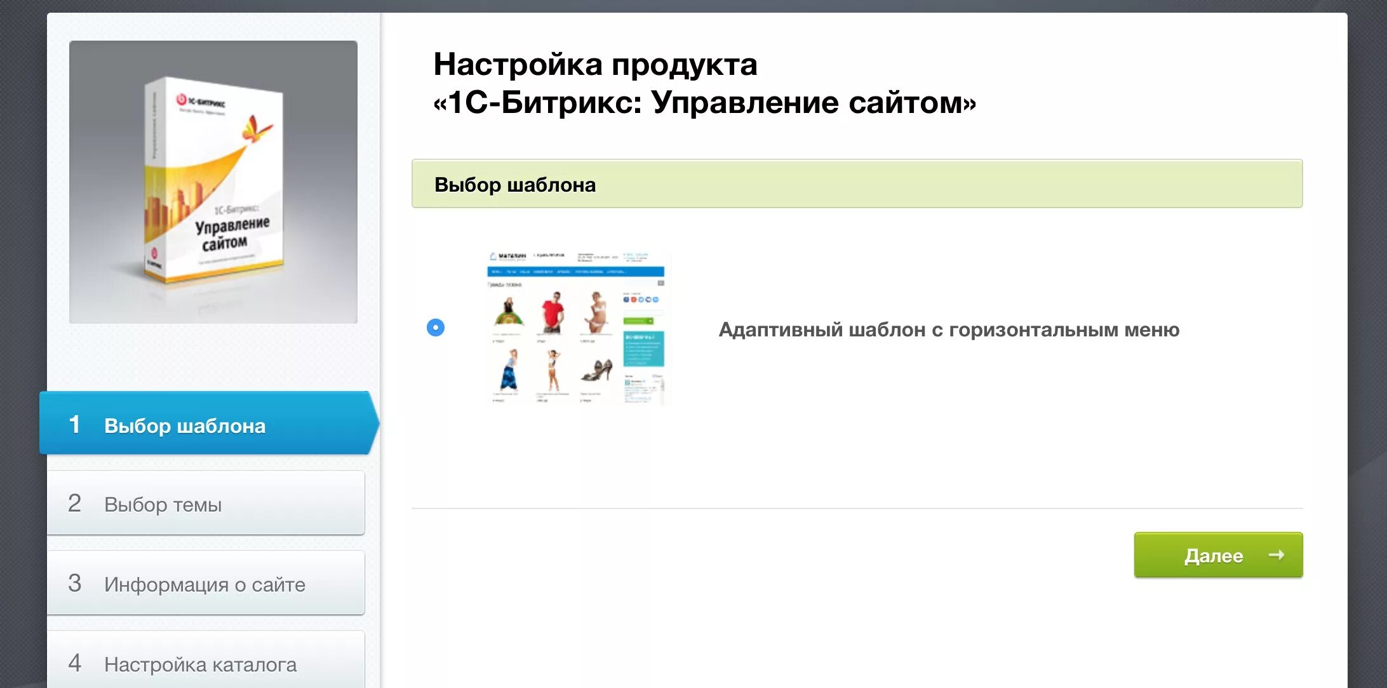The width and height of the screenshot is (1387, 688).
Task: Select the adaptive template radio button
Action: click(436, 327)
